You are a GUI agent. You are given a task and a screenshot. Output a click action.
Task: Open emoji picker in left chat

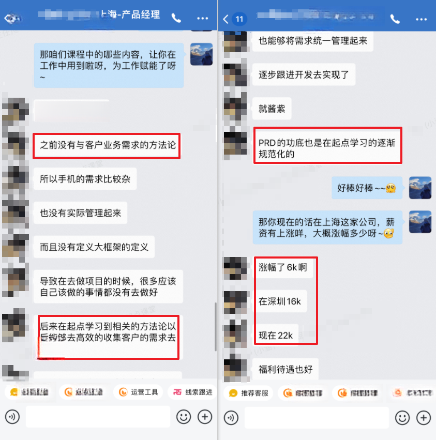click(184, 417)
